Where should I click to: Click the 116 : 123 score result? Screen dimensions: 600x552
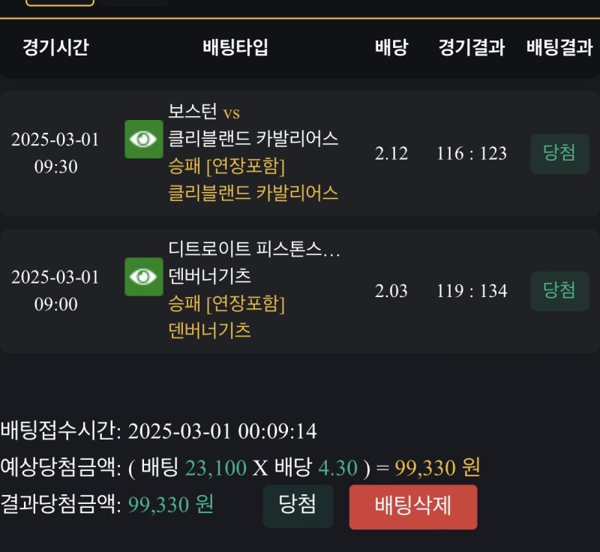click(472, 154)
